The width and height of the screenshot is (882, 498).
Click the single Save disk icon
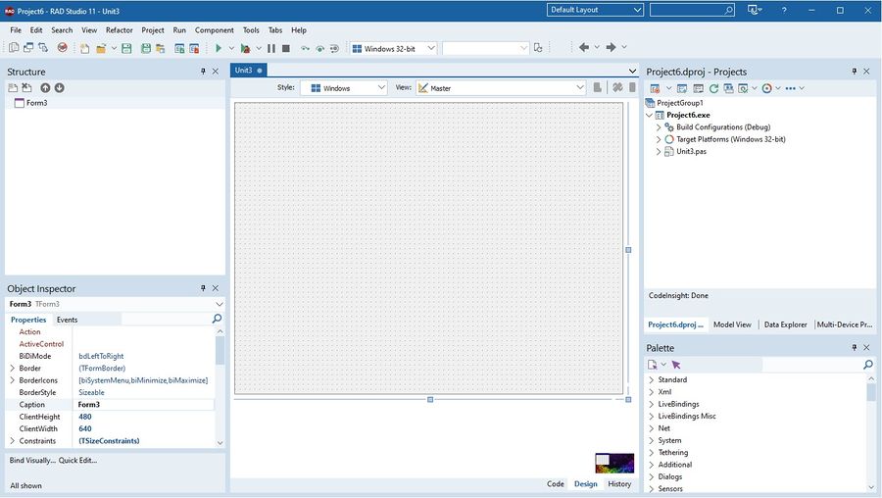click(x=126, y=48)
